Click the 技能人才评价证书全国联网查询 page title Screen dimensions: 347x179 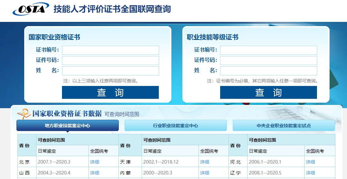coord(112,9)
